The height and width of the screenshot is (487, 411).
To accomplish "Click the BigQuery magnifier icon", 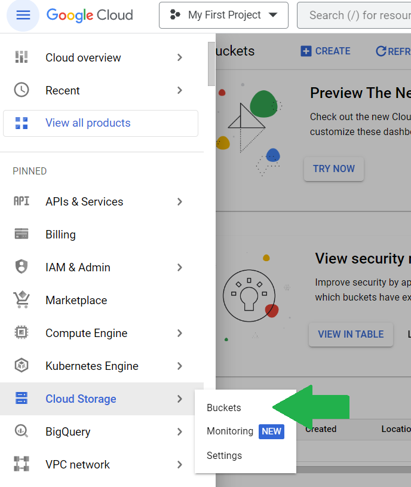I will point(22,431).
